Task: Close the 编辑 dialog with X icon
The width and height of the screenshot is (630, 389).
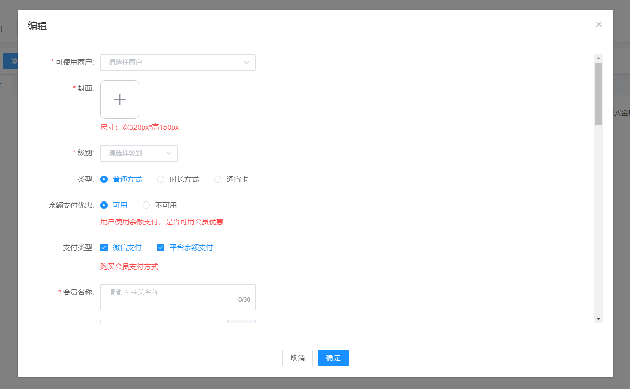Action: pyautogui.click(x=599, y=24)
